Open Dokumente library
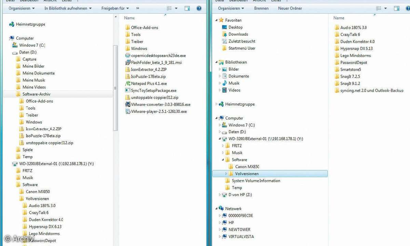 tap(235, 76)
